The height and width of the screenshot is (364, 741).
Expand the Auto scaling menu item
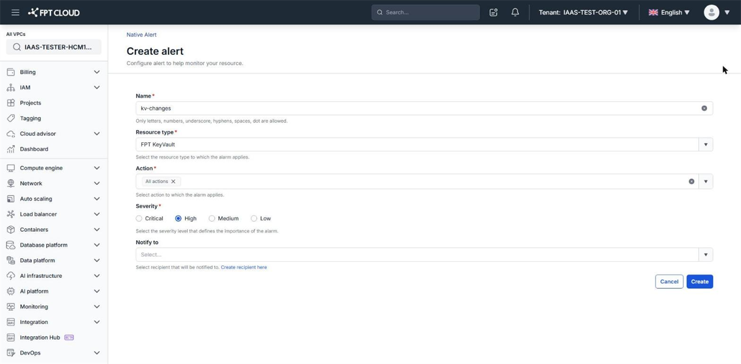(53, 199)
